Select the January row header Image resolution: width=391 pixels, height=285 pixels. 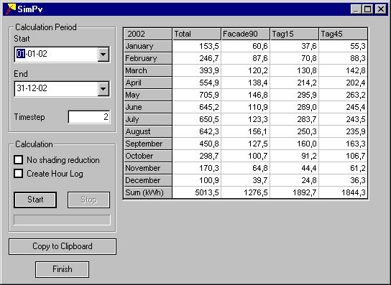tap(148, 46)
